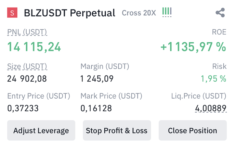
Task: Tap the Size (USDT) label
Action: [27, 66]
